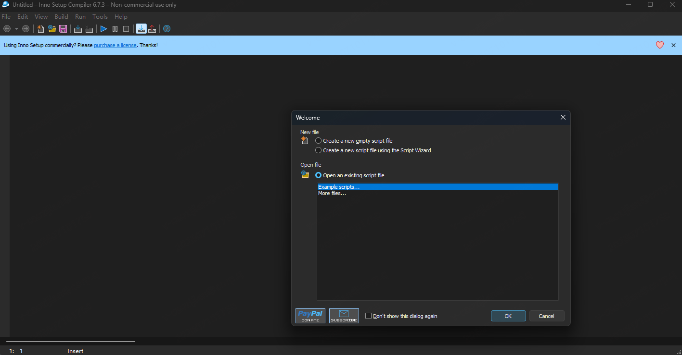Image resolution: width=682 pixels, height=355 pixels.
Task: Follow the 'purchase a license' link
Action: pyautogui.click(x=115, y=45)
